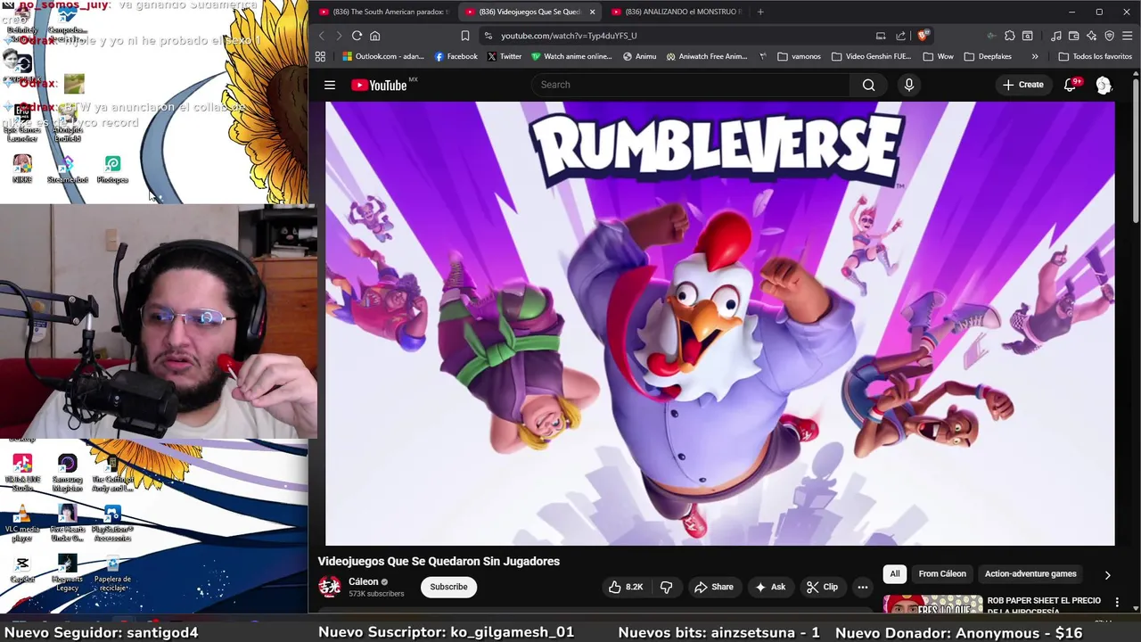Bookmark this page with the bookmark icon
1141x642 pixels.
coord(464,36)
